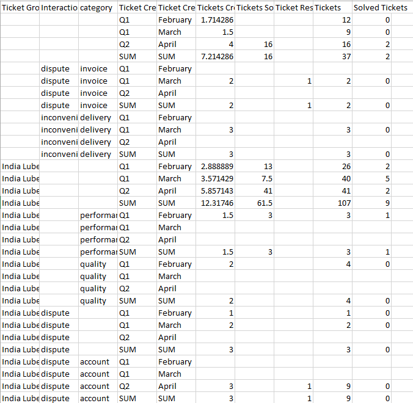
Task: Click the Tickets cell with value 37
Action: [333, 57]
